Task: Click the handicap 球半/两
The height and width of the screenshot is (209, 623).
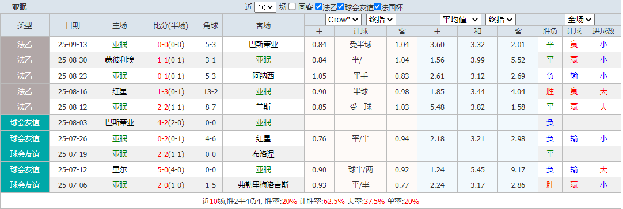Action: pyautogui.click(x=360, y=170)
